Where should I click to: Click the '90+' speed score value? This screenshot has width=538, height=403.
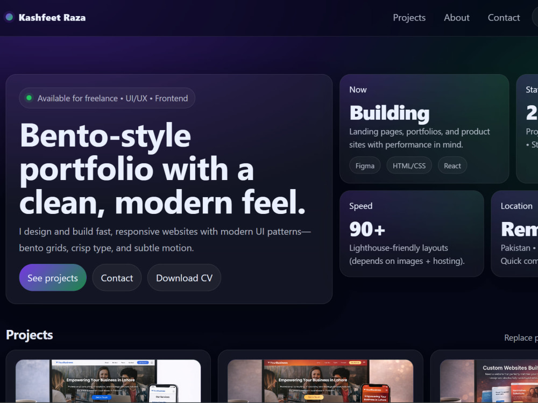click(367, 229)
